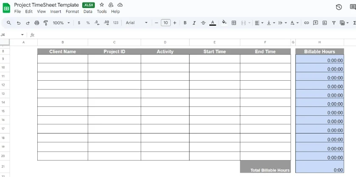The image size is (356, 177).
Task: Insert a link
Action: coord(306,23)
